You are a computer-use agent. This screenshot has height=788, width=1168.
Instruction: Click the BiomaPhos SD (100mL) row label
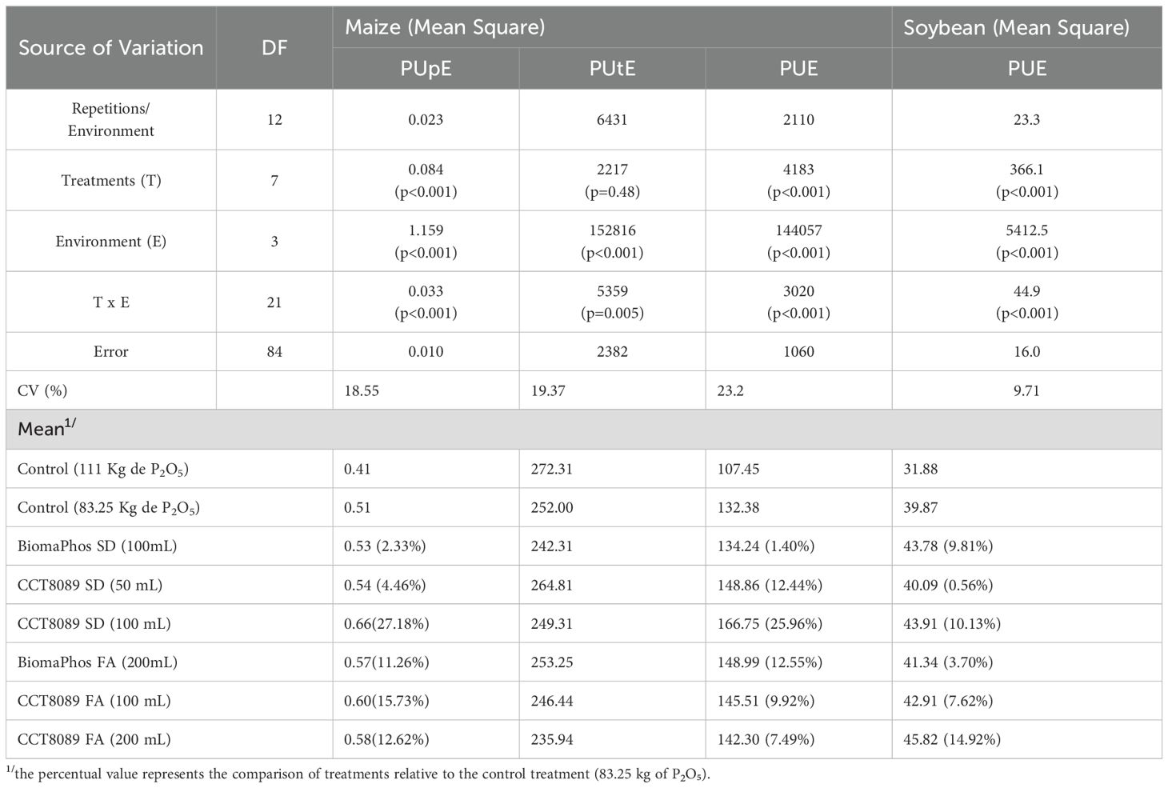pyautogui.click(x=97, y=546)
